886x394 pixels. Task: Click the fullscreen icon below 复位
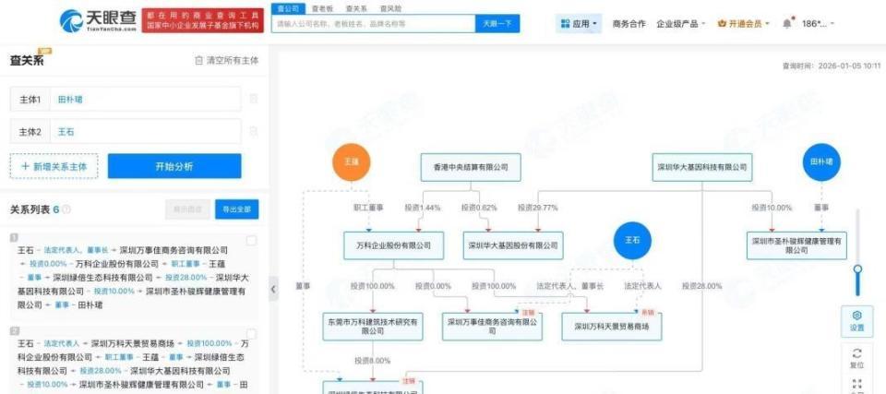click(856, 385)
